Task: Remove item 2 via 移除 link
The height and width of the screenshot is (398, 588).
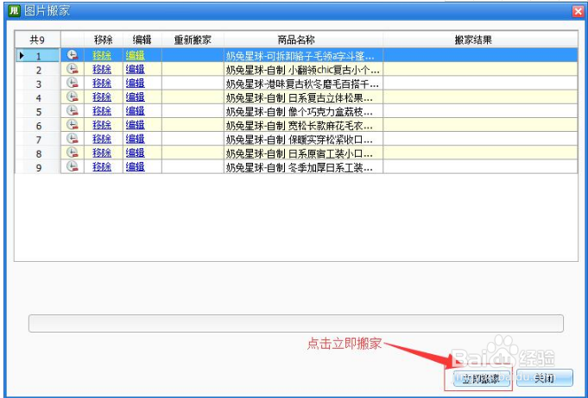Action: click(102, 70)
